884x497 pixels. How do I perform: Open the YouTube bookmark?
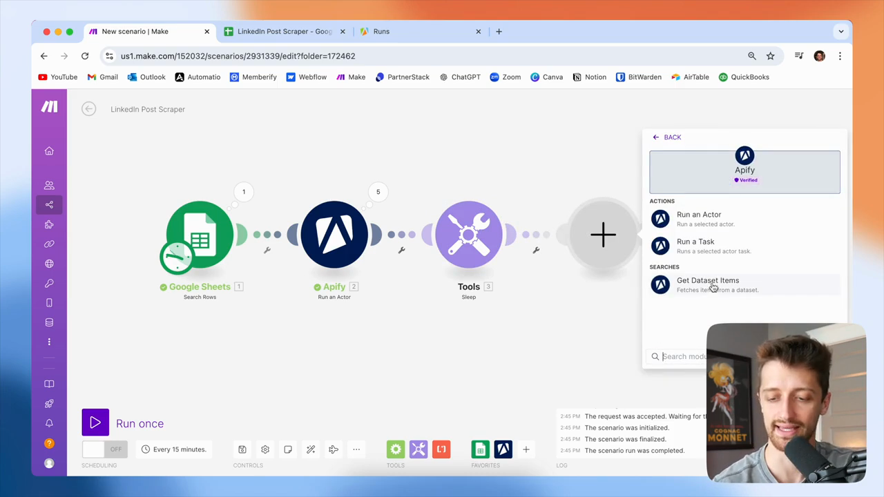(58, 77)
